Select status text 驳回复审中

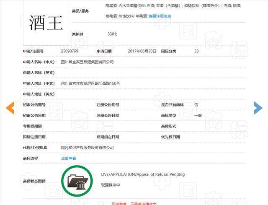point(111,185)
